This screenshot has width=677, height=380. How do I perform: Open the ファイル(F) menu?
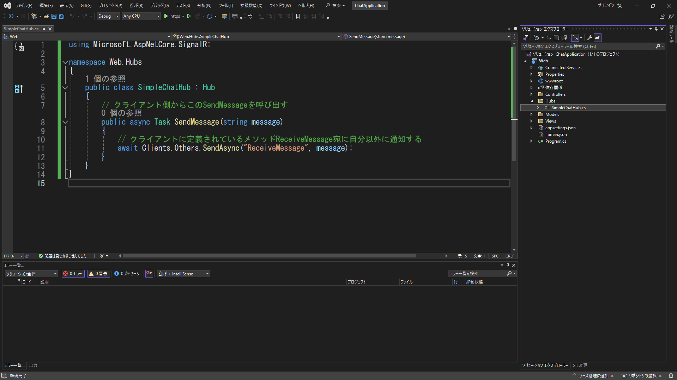[24, 6]
